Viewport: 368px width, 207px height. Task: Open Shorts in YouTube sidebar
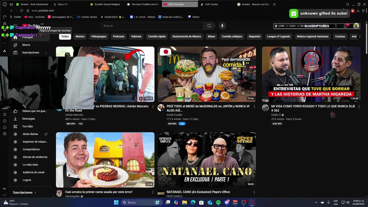click(26, 45)
